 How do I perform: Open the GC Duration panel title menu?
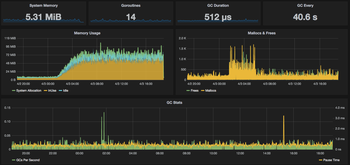tap(218, 5)
